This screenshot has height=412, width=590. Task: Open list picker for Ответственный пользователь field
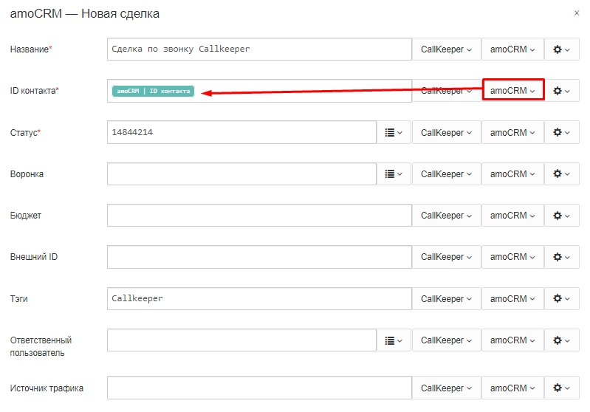tap(394, 340)
